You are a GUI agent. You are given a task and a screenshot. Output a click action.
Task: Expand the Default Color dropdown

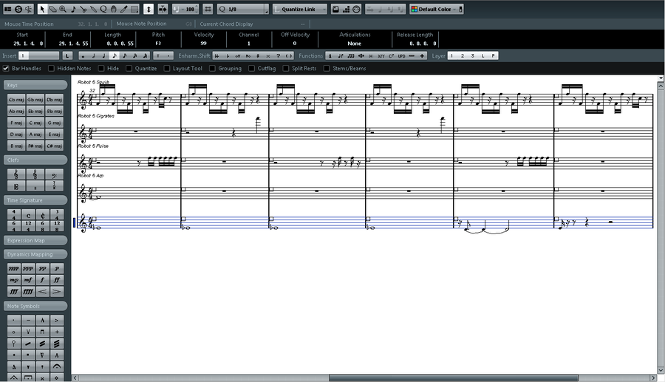(436, 9)
